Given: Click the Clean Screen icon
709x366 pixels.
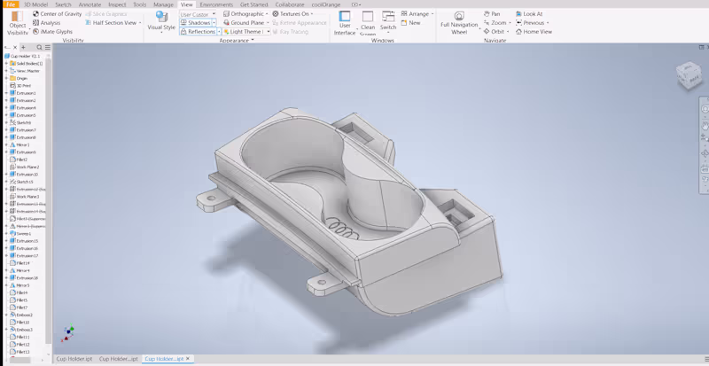Looking at the screenshot, I should (x=368, y=17).
